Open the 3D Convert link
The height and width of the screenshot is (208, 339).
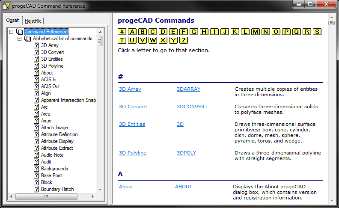tap(133, 107)
